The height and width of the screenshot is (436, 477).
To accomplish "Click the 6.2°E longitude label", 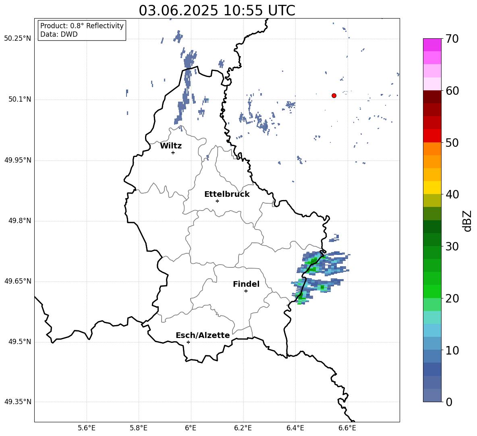I will point(243,428).
